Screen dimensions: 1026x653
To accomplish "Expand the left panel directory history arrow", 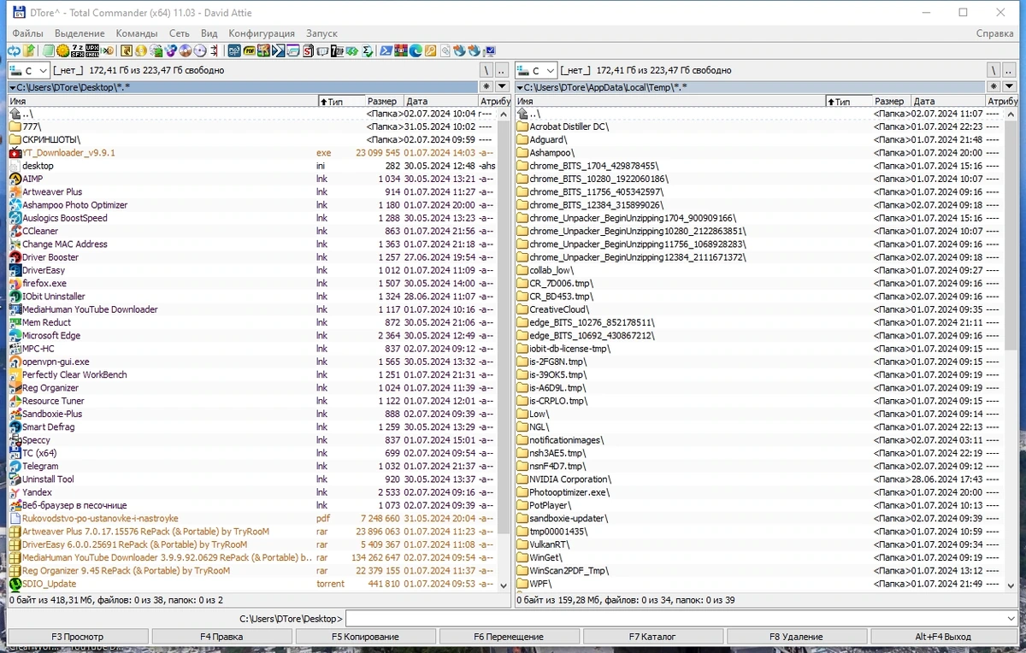I will coord(502,87).
